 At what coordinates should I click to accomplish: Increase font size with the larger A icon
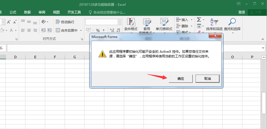[9, 22]
